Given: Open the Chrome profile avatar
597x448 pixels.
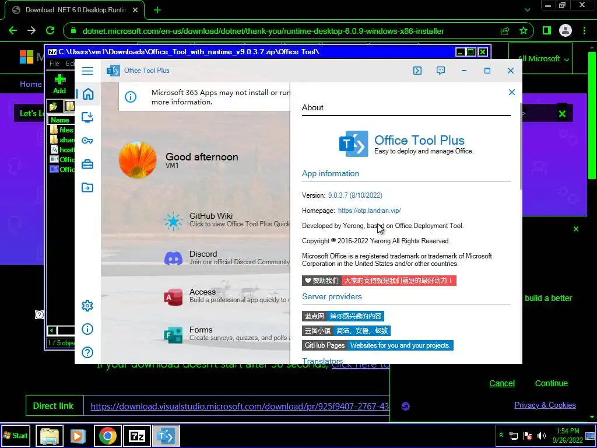Looking at the screenshot, I should pyautogui.click(x=566, y=31).
